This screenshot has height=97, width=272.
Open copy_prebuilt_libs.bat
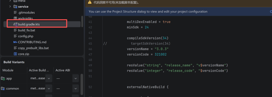tap(33, 48)
